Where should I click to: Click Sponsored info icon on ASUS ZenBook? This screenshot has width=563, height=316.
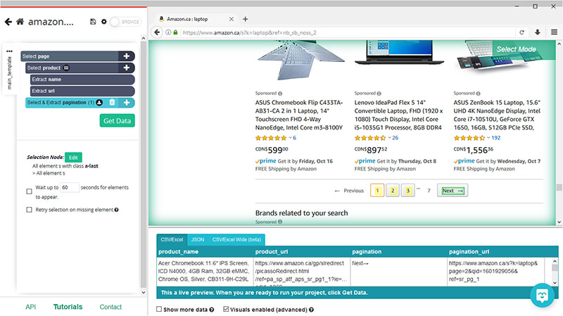479,94
